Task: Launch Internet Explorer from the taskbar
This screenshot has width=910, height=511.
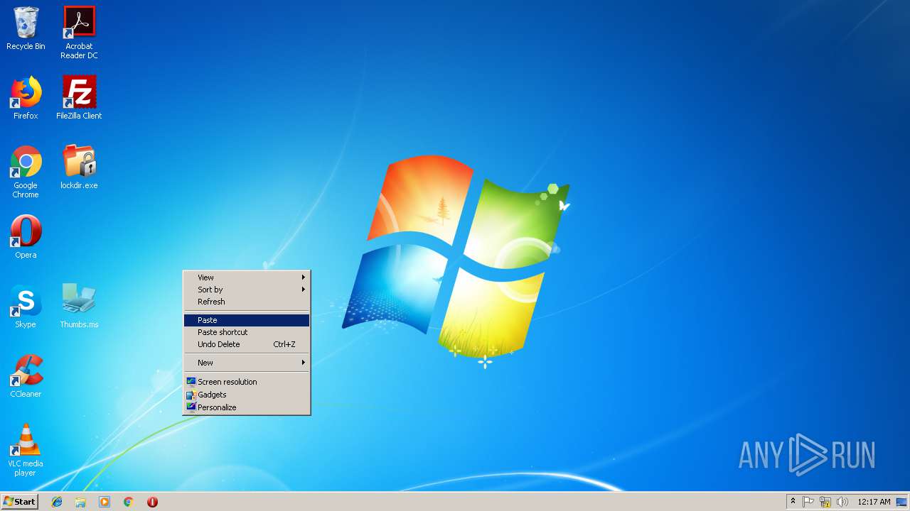Action: pos(57,502)
